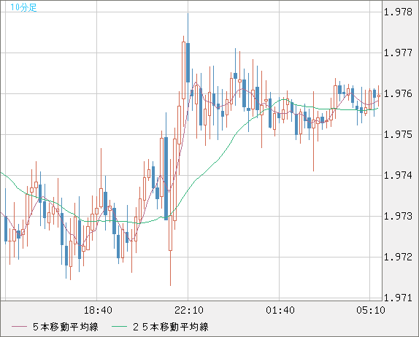Viewport: 419px width, 337px height.
Task: Click the tallest blue candlestick peaking near 1.978
Action: 188,63
